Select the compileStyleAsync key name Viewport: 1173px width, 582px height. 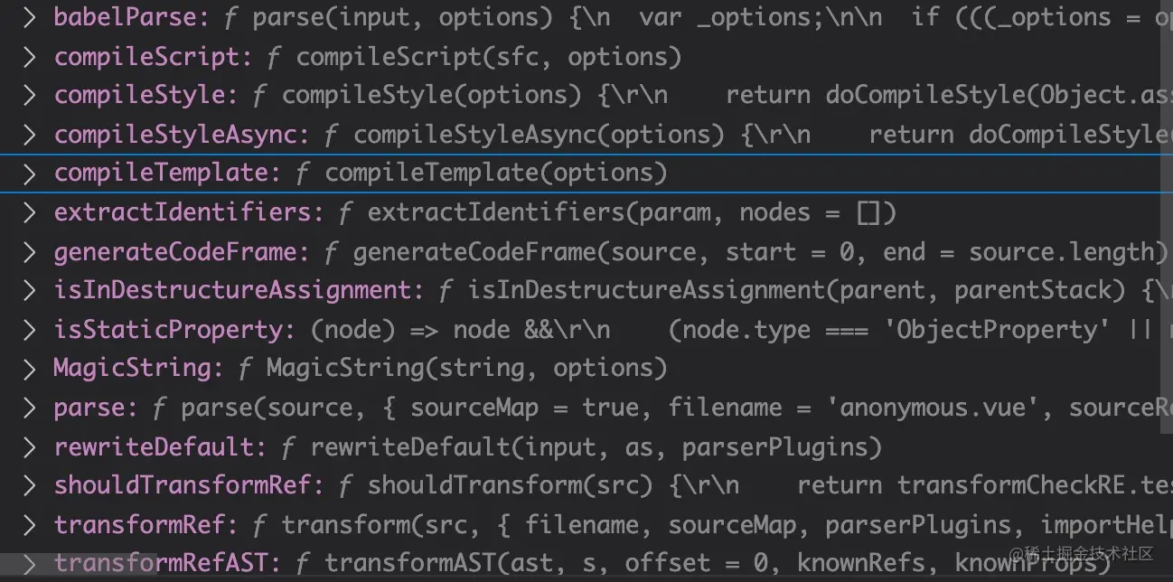(x=183, y=136)
